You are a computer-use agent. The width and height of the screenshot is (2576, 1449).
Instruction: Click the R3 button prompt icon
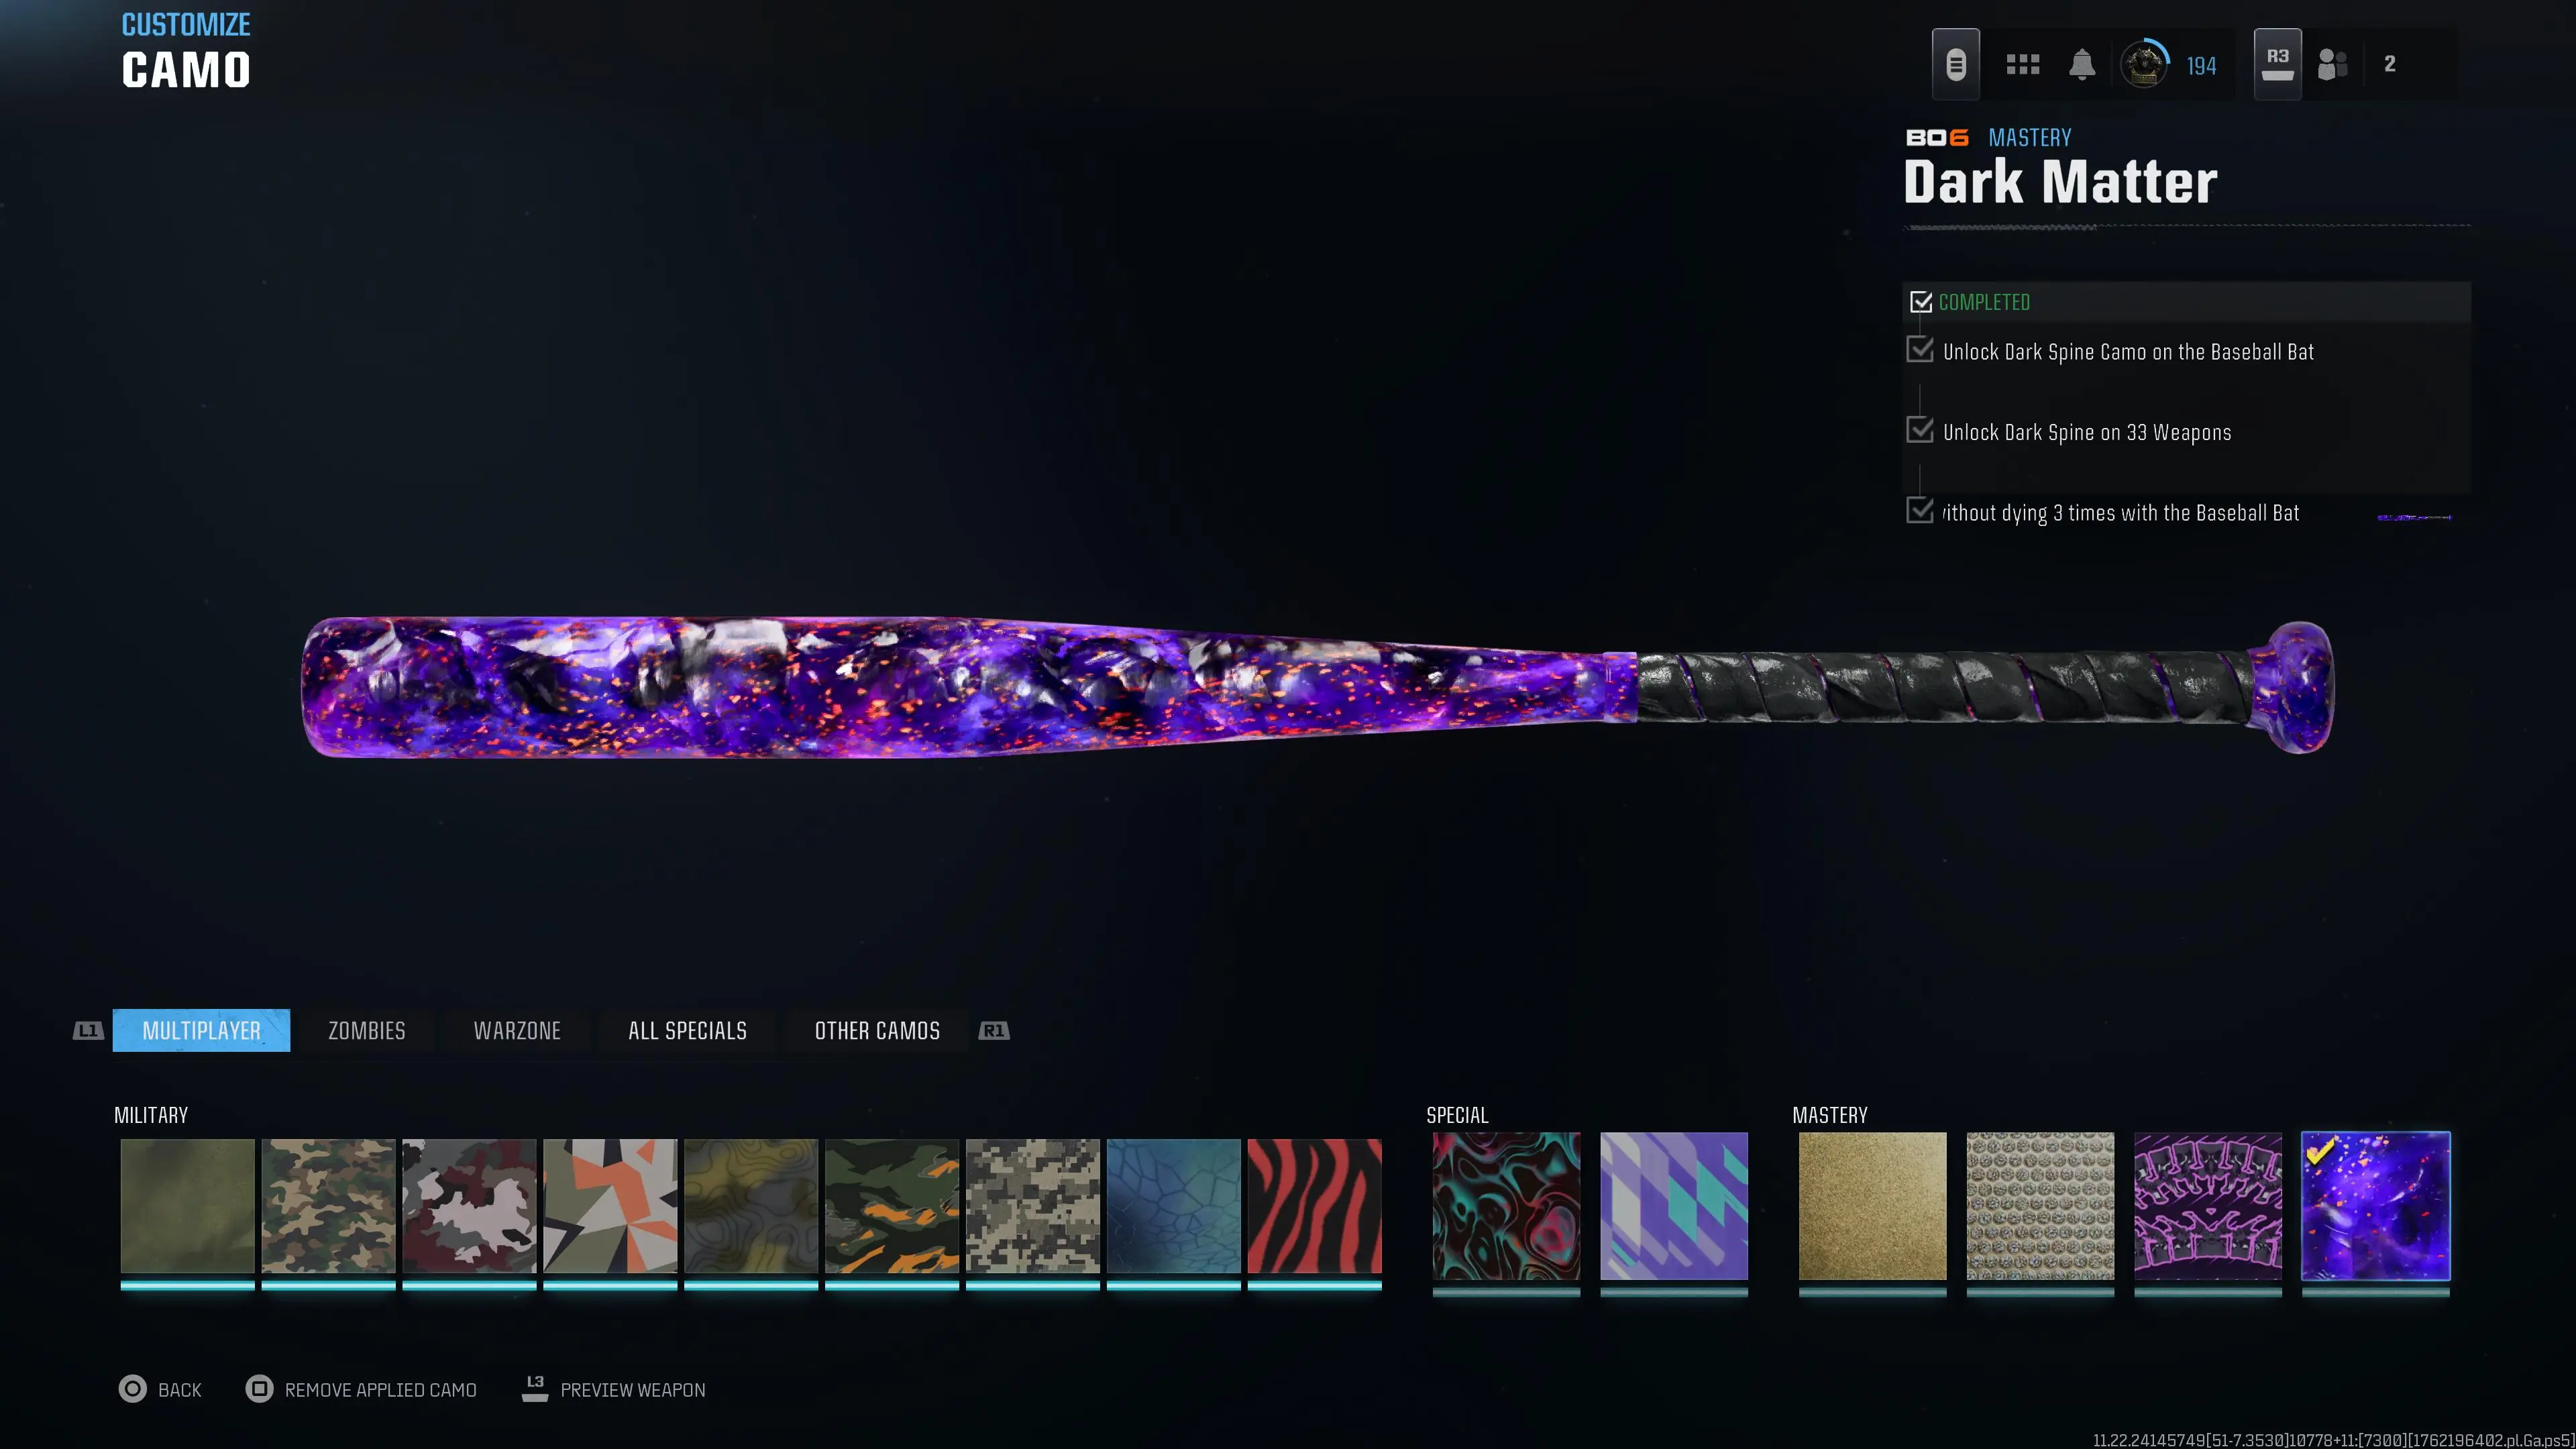pos(2277,65)
